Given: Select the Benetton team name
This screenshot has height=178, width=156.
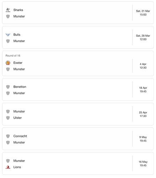Looking at the screenshot, I should (20, 87).
